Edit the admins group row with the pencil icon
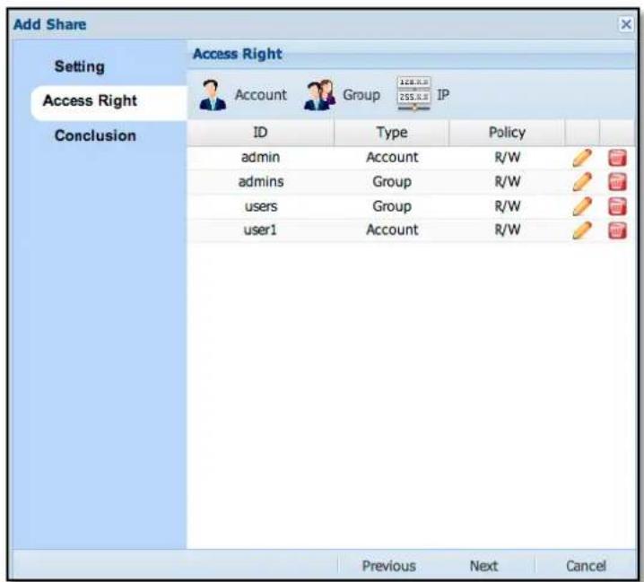644x582 pixels. tap(582, 182)
